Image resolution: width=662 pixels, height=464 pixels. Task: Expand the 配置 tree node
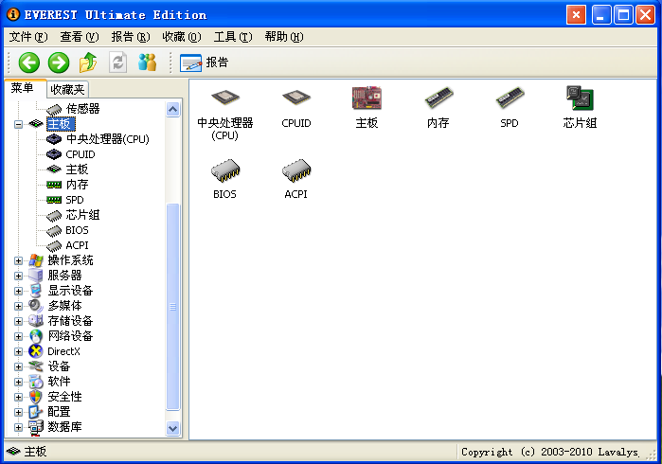(18, 413)
